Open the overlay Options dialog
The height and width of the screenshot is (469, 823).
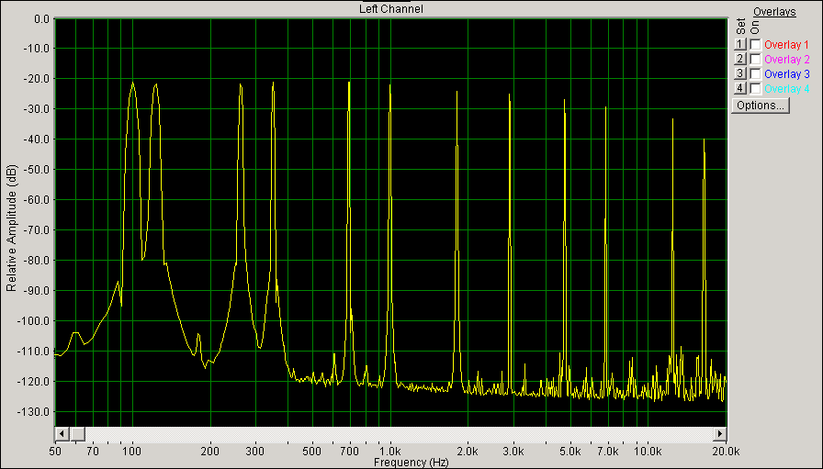(761, 106)
